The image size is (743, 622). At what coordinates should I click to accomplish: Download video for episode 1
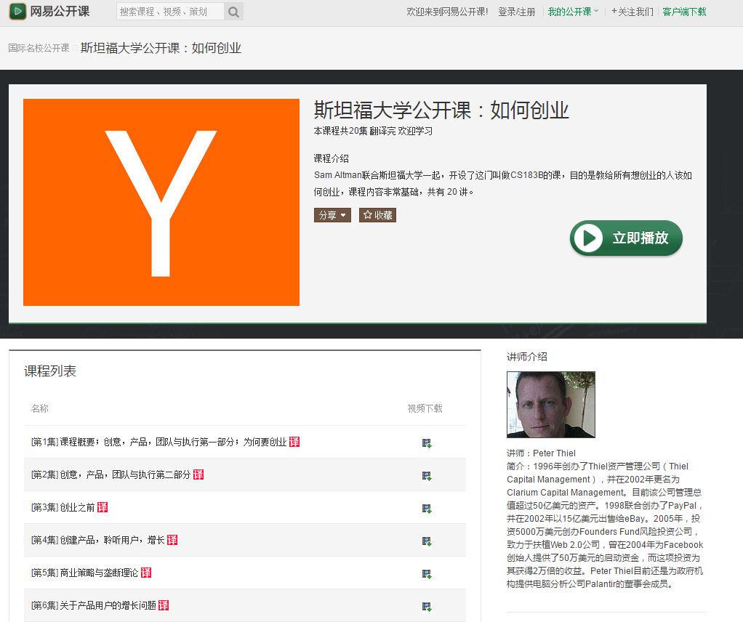pyautogui.click(x=427, y=443)
